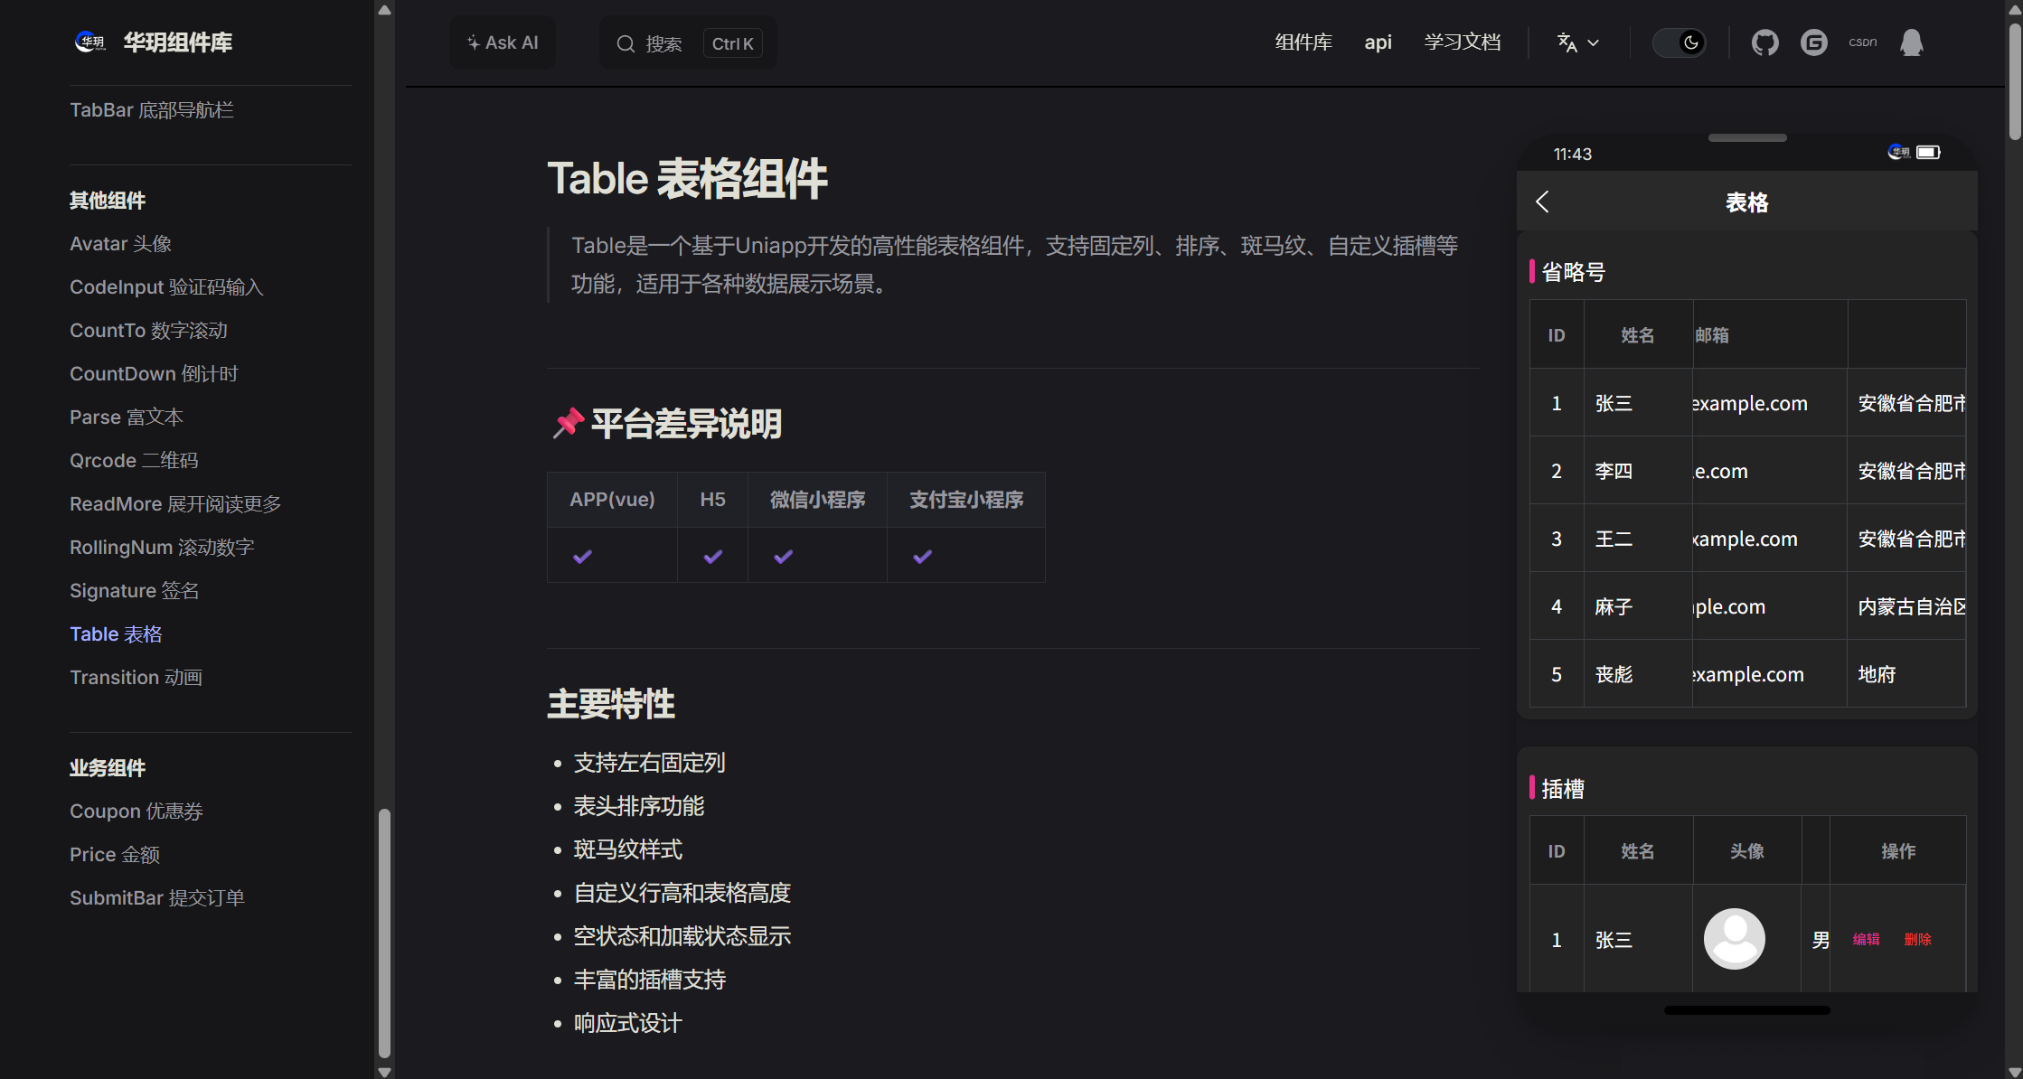The width and height of the screenshot is (2023, 1079).
Task: Click the Gitee icon in header
Action: [x=1813, y=42]
